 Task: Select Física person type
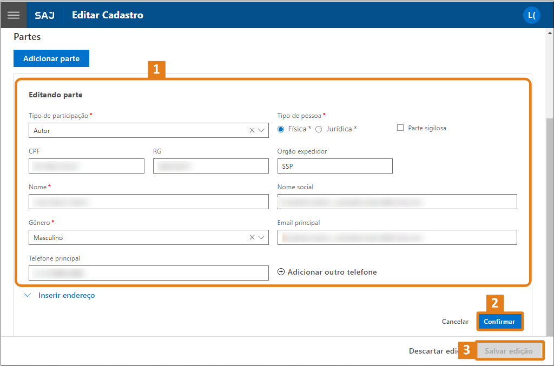pyautogui.click(x=281, y=129)
